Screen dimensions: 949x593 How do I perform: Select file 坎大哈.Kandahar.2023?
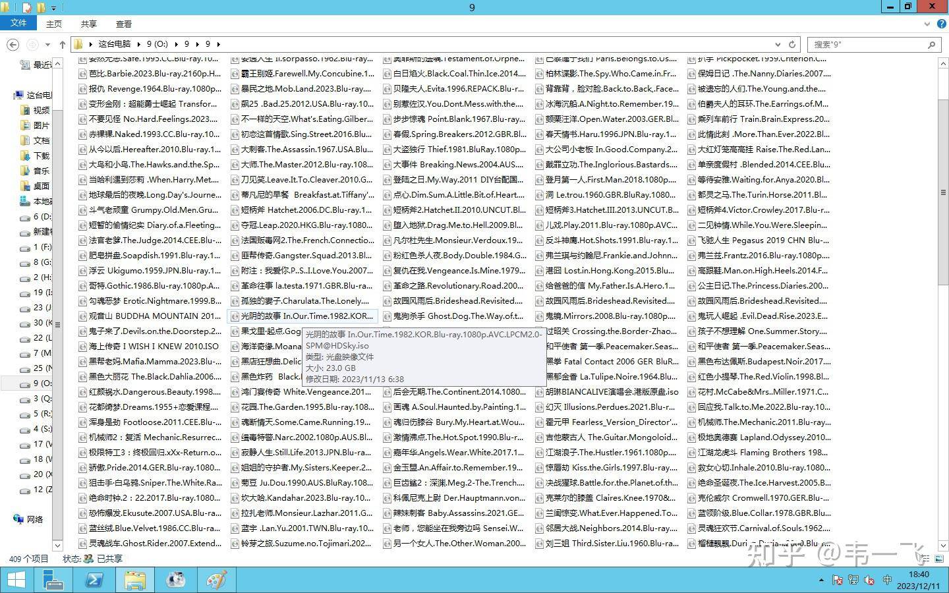click(302, 498)
